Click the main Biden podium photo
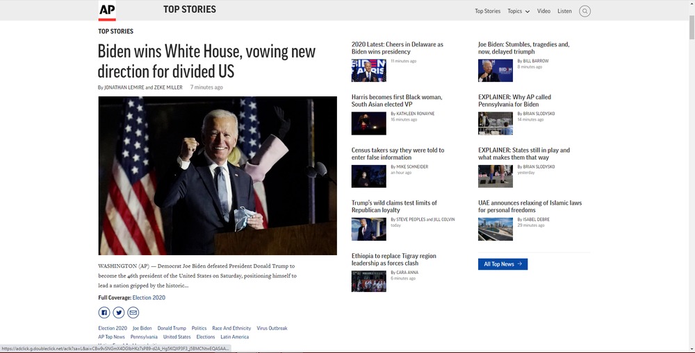695x353 pixels. [x=218, y=175]
